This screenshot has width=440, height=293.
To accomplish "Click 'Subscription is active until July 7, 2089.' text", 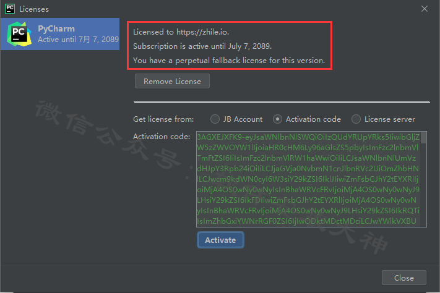I will point(202,46).
